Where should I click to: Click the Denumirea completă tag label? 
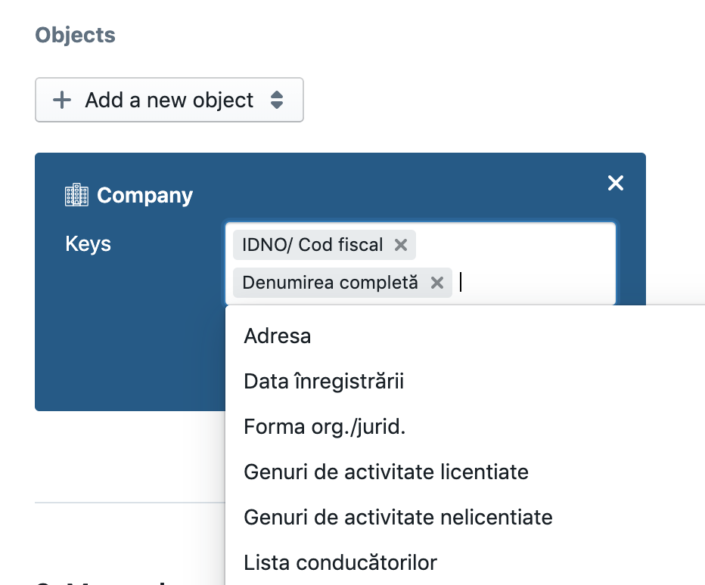point(330,283)
